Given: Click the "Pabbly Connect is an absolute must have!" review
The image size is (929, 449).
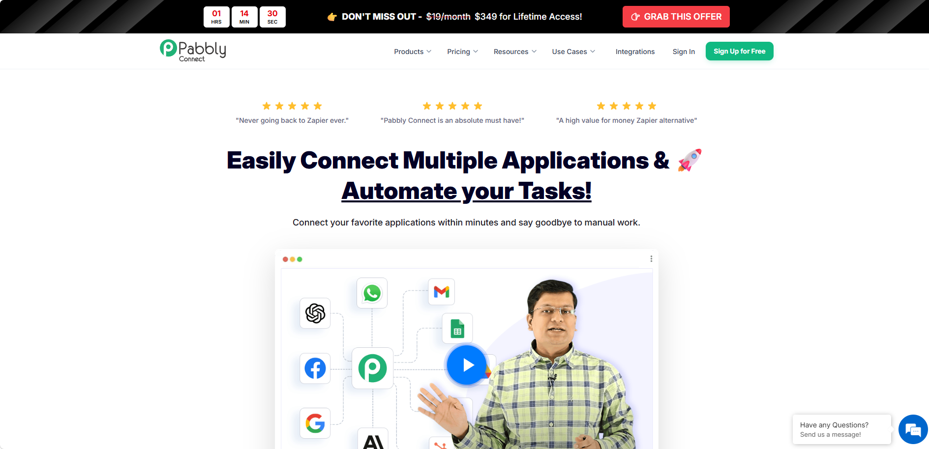Looking at the screenshot, I should click(x=452, y=120).
